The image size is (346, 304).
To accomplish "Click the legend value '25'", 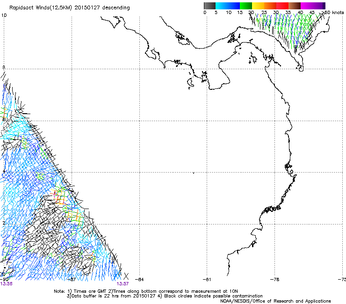I will (264, 13).
